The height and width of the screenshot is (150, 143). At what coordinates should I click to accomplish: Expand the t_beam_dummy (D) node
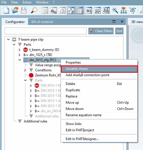(20, 50)
